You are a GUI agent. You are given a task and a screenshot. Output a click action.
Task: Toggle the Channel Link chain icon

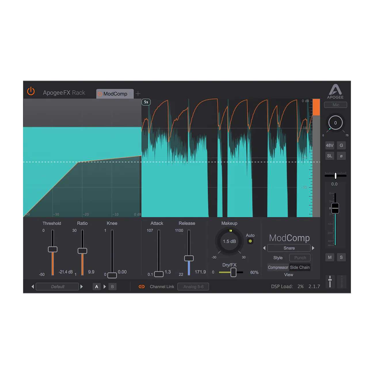142,287
